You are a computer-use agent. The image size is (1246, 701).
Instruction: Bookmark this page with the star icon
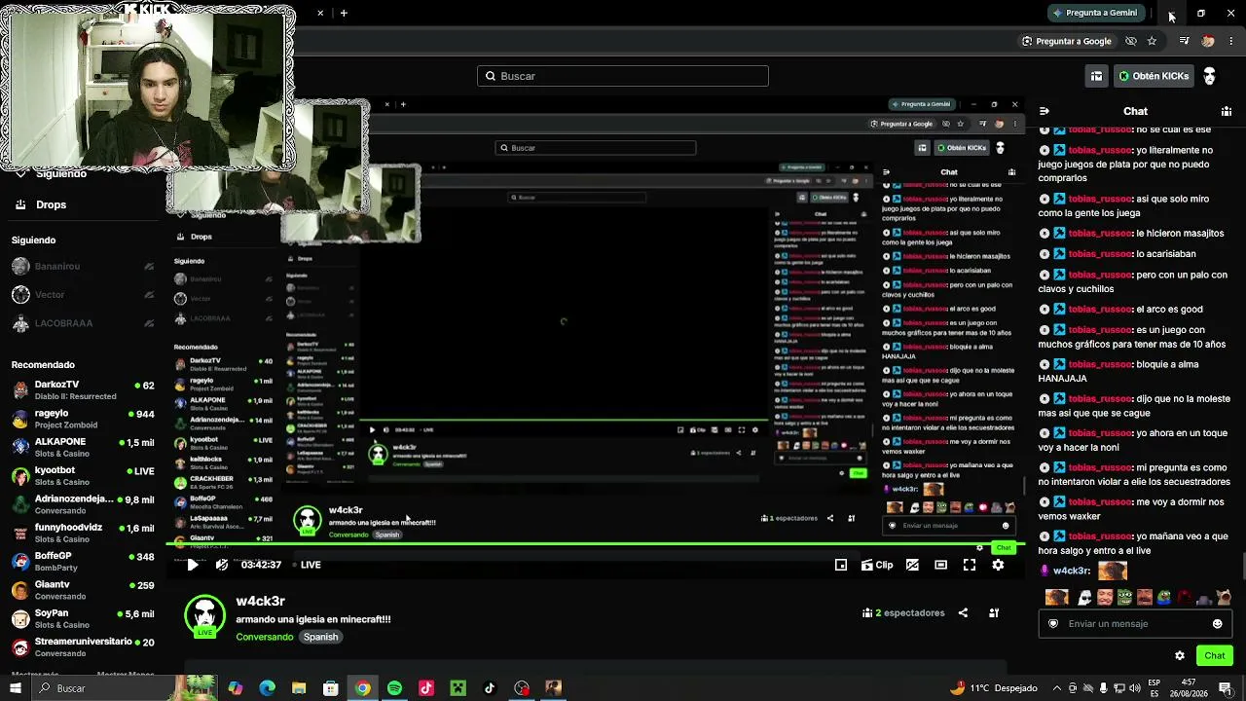pyautogui.click(x=1152, y=41)
